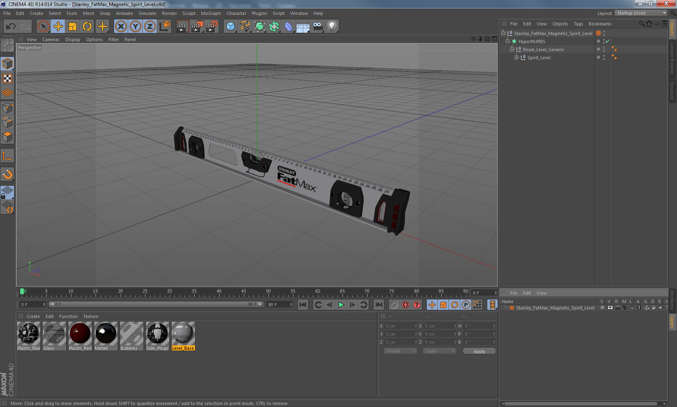This screenshot has height=407, width=677.
Task: Collapse the Beam_Level_Generic node
Action: coord(512,50)
